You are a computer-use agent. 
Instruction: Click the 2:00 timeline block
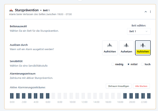pos(24,96)
